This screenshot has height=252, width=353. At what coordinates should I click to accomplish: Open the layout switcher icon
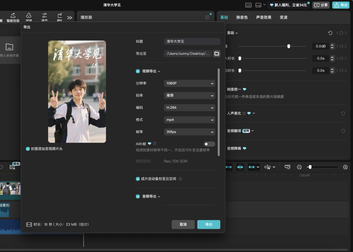click(x=258, y=5)
